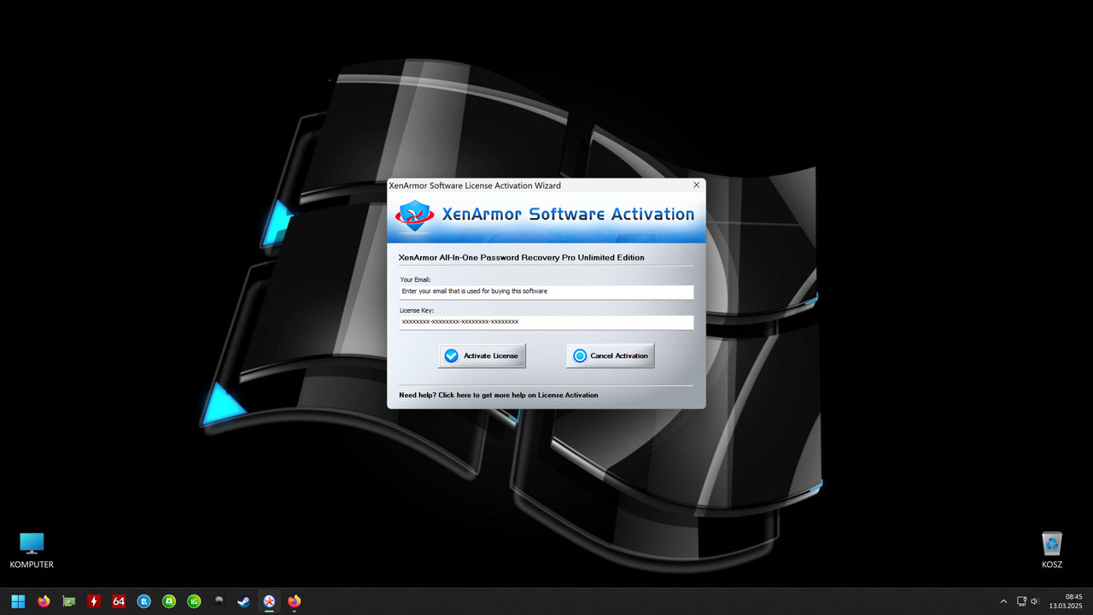Open the green circle drive-tray taskbar icon
Image resolution: width=1093 pixels, height=615 pixels.
point(169,601)
